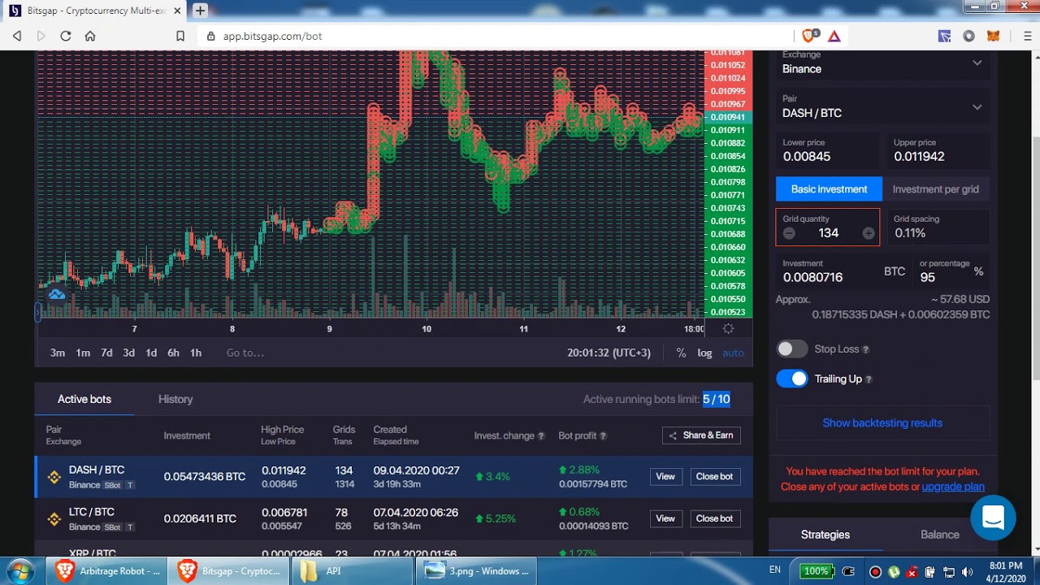Screen dimensions: 1040x585
Task: Go to the browser home page
Action: click(x=90, y=36)
